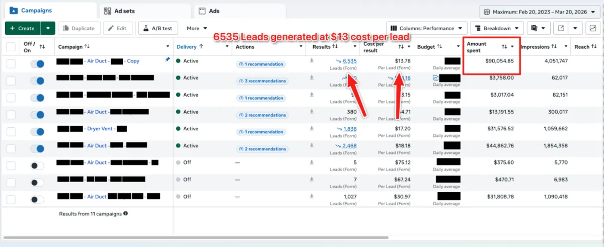The height and width of the screenshot is (247, 604).
Task: Open the More dropdown menu
Action: [x=197, y=29]
